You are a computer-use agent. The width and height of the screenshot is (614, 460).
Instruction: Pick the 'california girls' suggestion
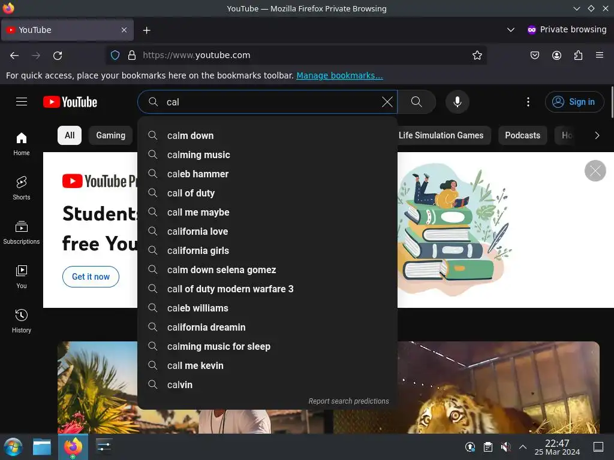coord(267,251)
